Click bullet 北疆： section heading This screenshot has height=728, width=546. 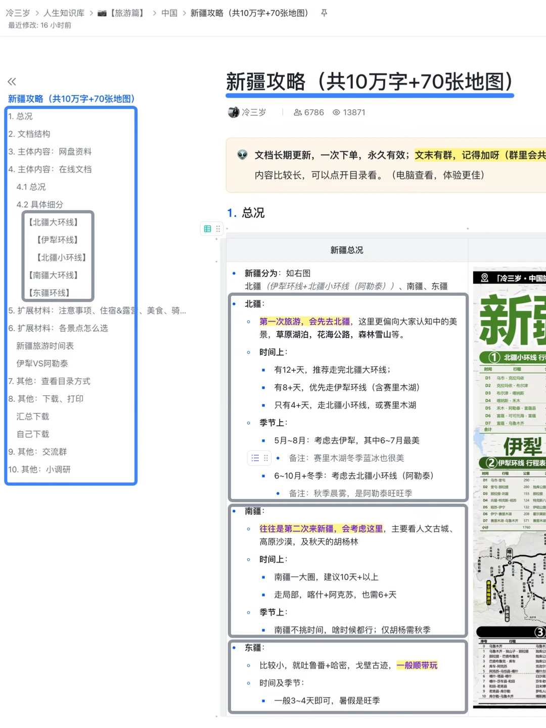[x=255, y=304]
